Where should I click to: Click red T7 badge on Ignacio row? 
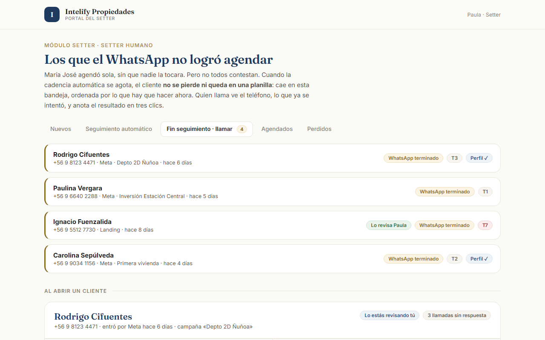pyautogui.click(x=485, y=225)
